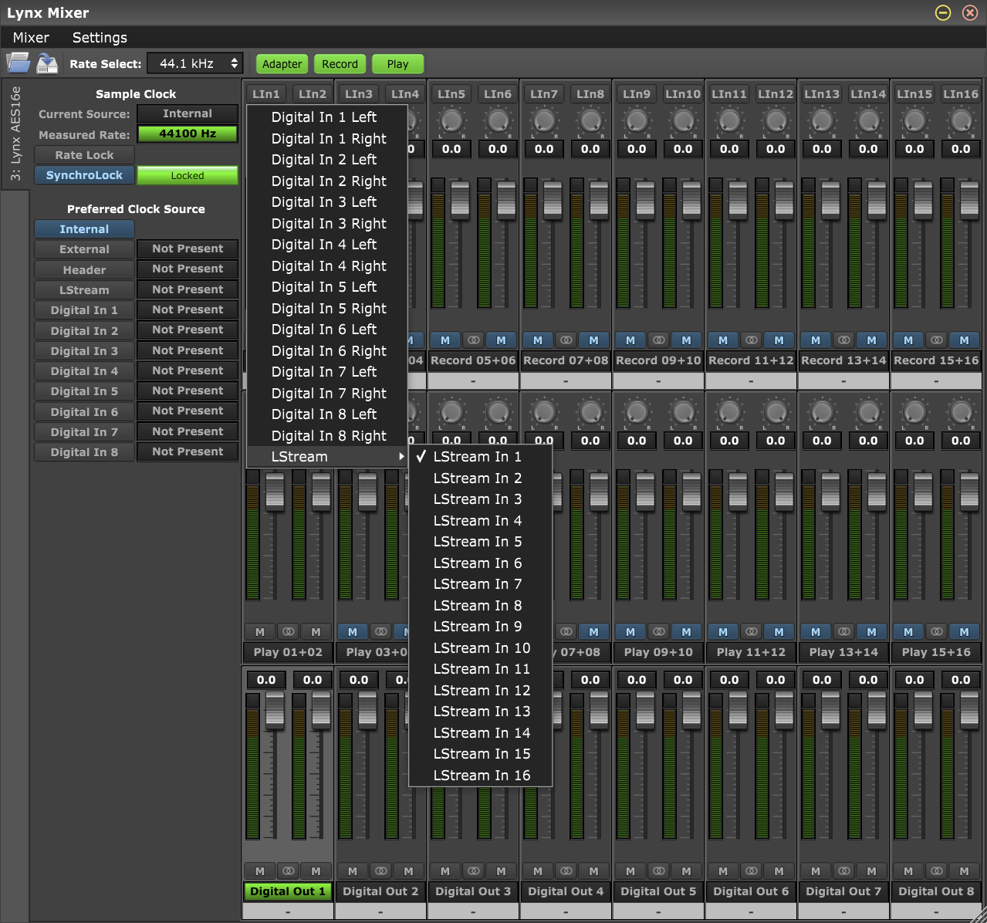Click the right fader handle of Digital Out 8

tap(969, 712)
